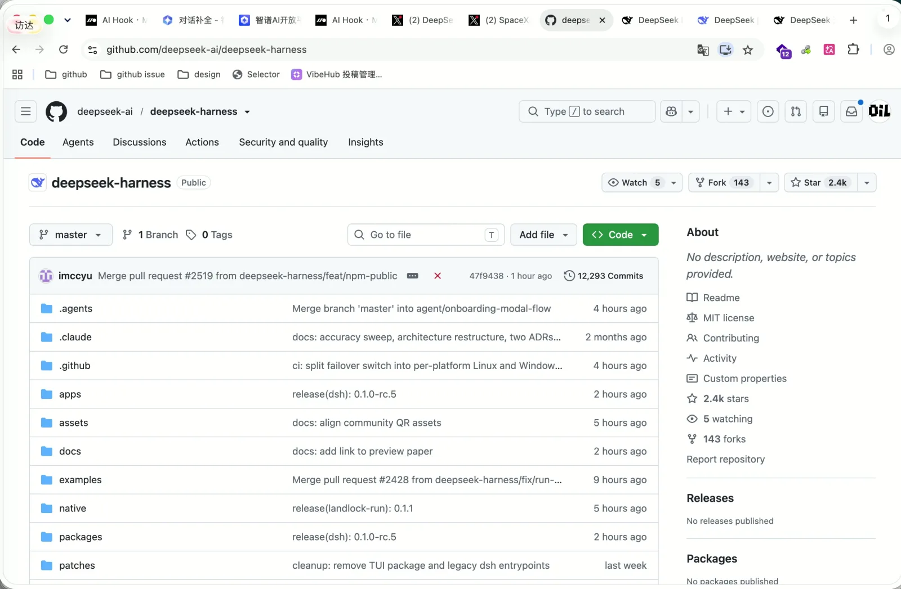Image resolution: width=901 pixels, height=589 pixels.
Task: Reload the current page
Action: [64, 50]
